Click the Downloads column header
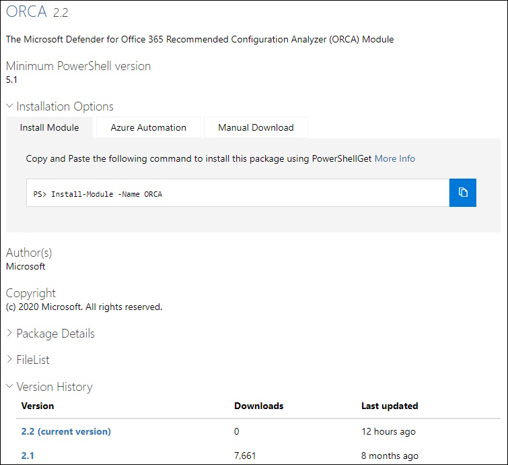The width and height of the screenshot is (508, 465). [x=259, y=406]
